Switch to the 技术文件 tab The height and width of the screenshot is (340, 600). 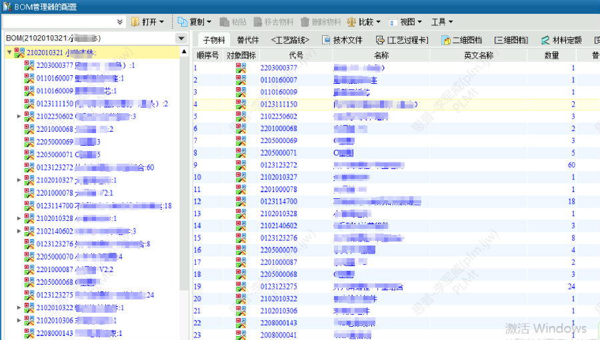click(342, 40)
